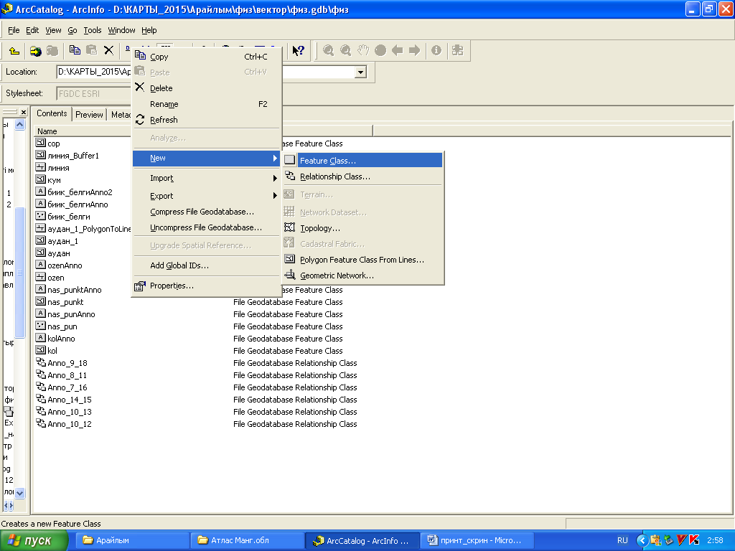Select the Zoom In tool
Screen dimensions: 735x551
328,50
